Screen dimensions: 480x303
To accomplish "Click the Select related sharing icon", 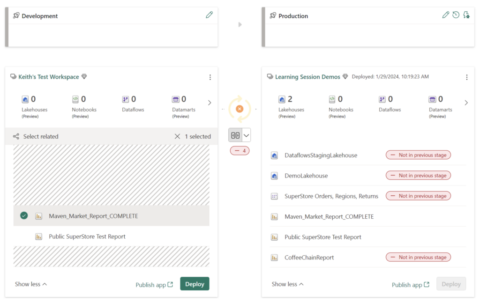I will point(16,136).
